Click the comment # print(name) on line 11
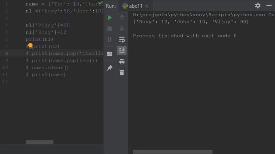The width and height of the screenshot is (275, 154). 46,75
